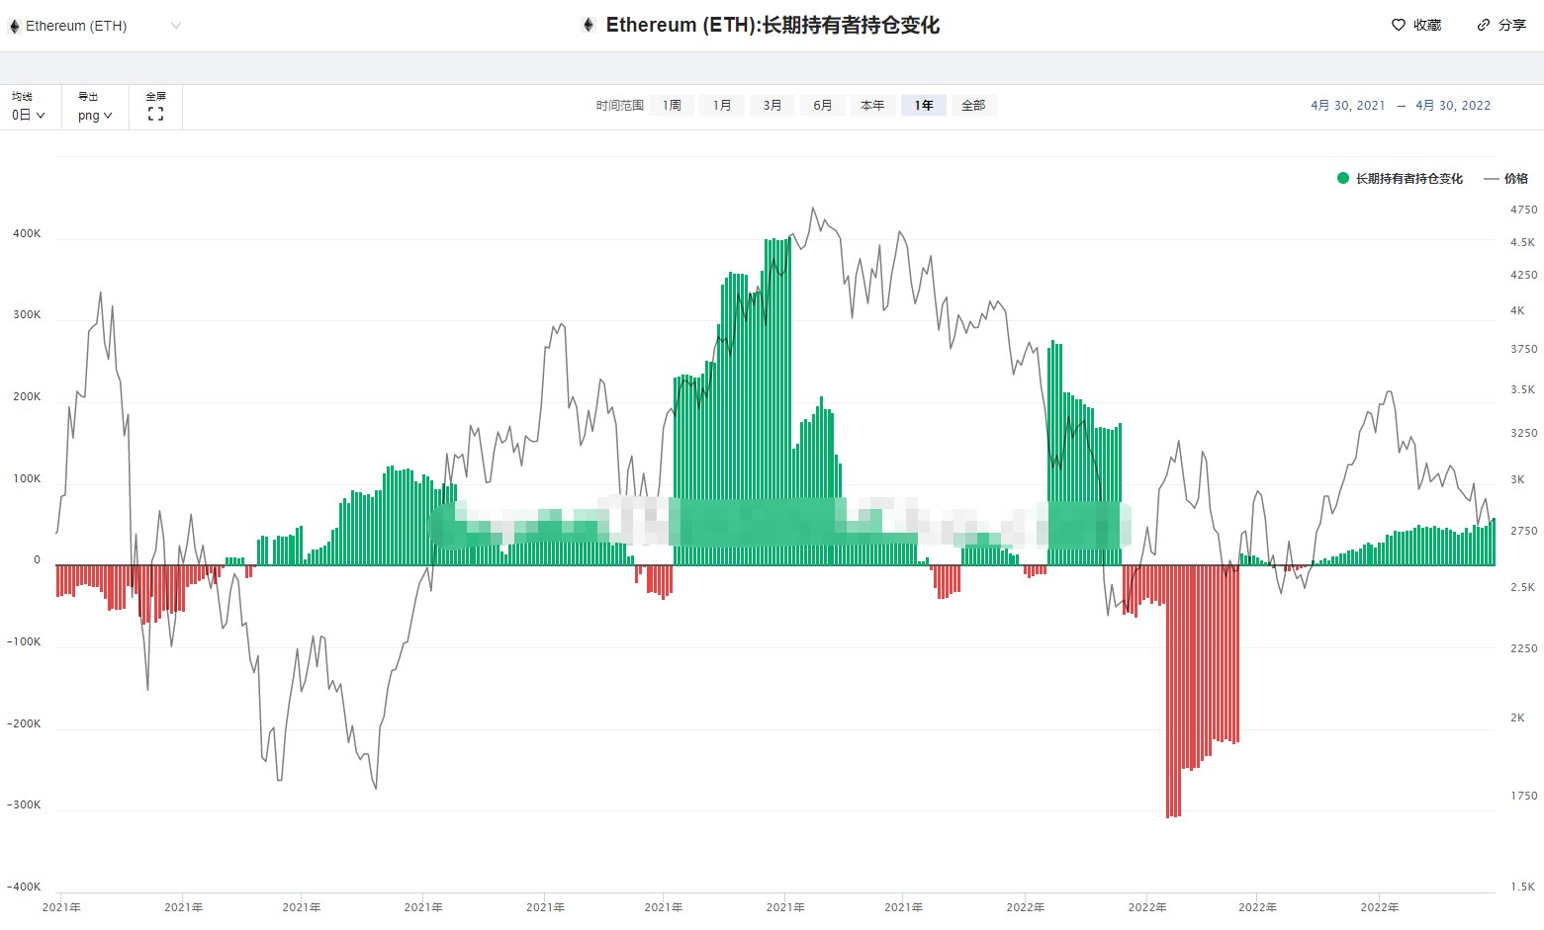Choose the 本年 time range tab
1544x930 pixels.
coord(872,105)
